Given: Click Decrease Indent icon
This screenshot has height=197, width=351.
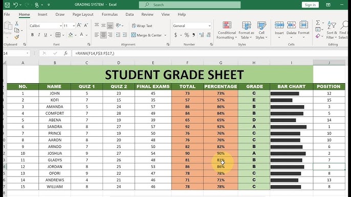Looking at the screenshot, I should tap(118, 35).
